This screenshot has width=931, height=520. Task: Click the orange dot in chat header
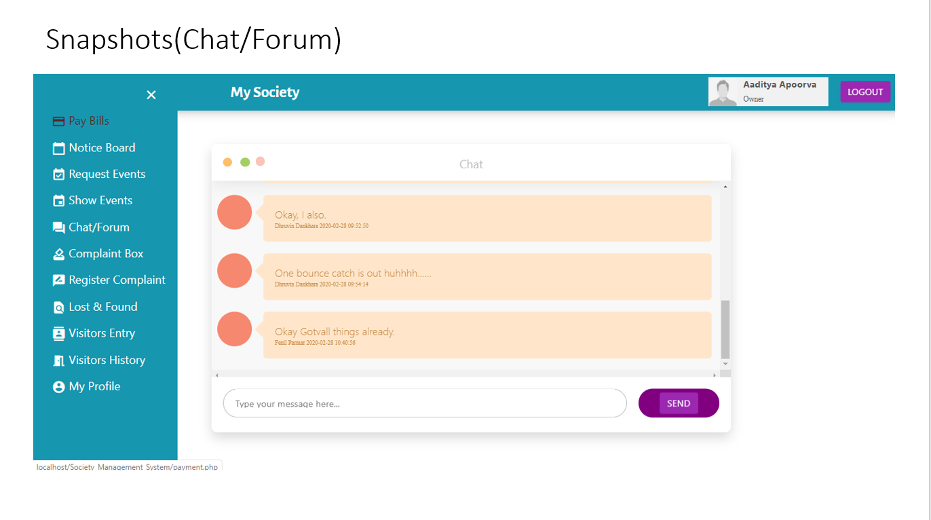pyautogui.click(x=227, y=162)
